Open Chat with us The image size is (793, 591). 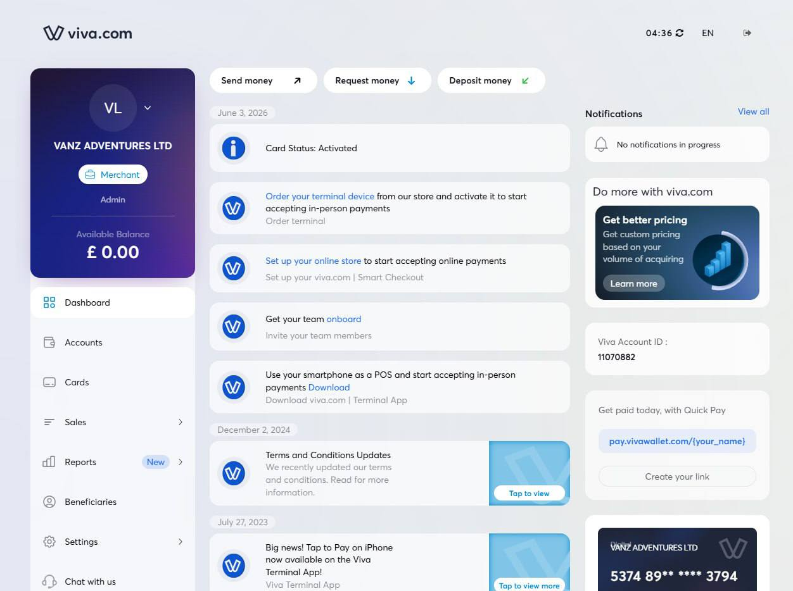113,582
